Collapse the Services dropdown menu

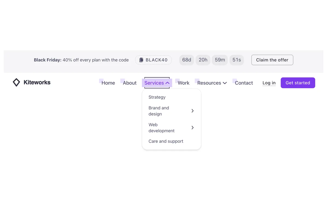(x=157, y=83)
